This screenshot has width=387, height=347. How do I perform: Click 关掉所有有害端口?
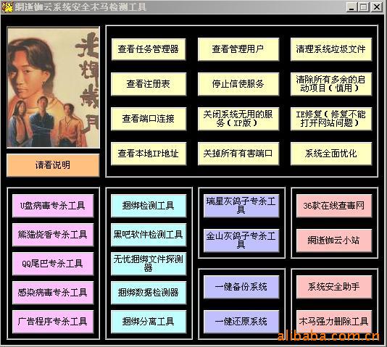[x=238, y=154]
